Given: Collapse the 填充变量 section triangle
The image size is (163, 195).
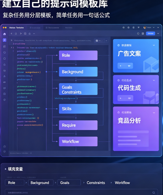Looking at the screenshot, I should 5,169.
